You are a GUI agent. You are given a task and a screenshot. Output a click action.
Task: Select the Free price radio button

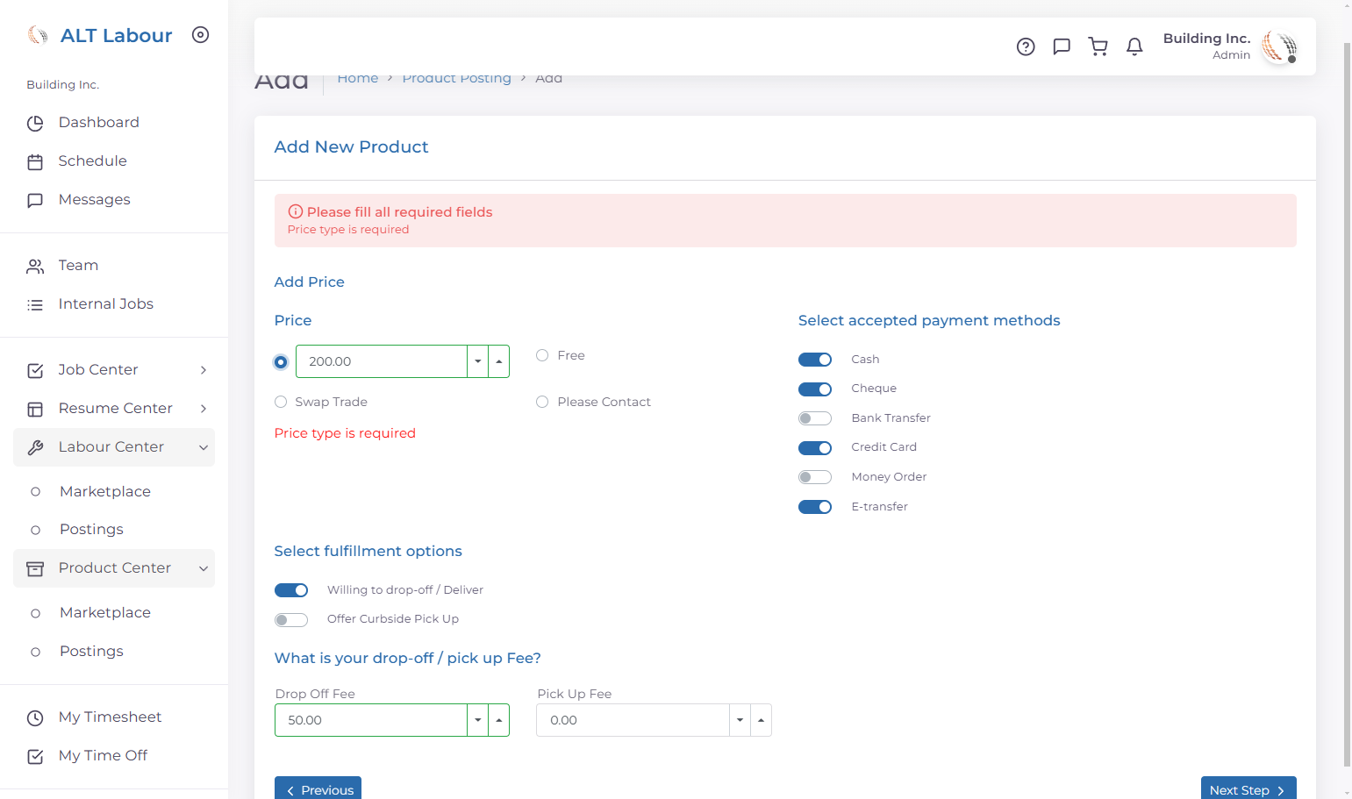[542, 355]
